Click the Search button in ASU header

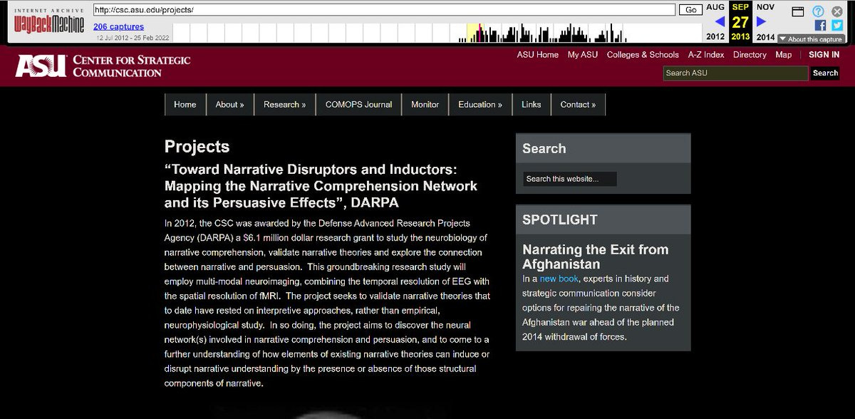[825, 73]
